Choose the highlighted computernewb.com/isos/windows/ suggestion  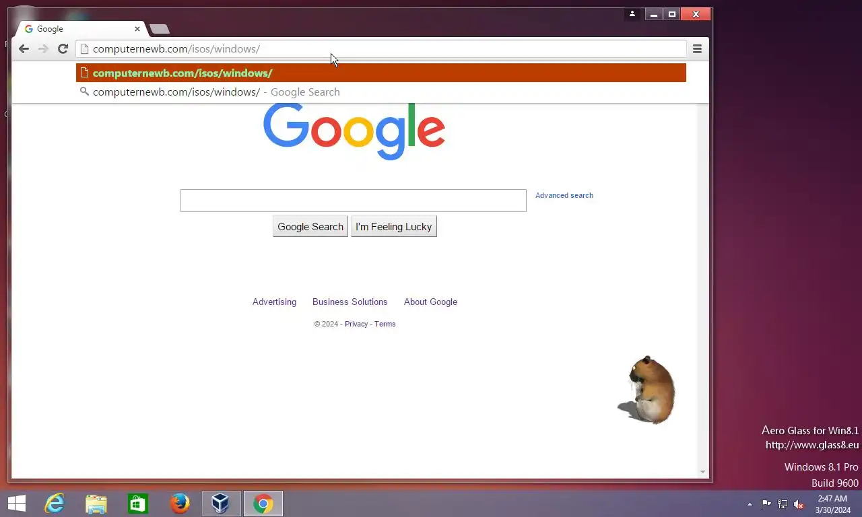tap(381, 73)
